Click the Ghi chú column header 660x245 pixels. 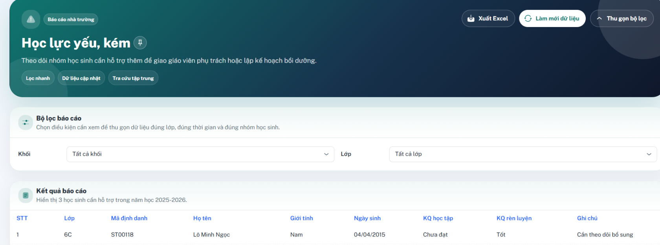pos(587,218)
